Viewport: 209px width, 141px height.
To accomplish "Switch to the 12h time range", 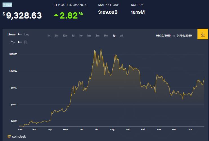I will 65,36.
